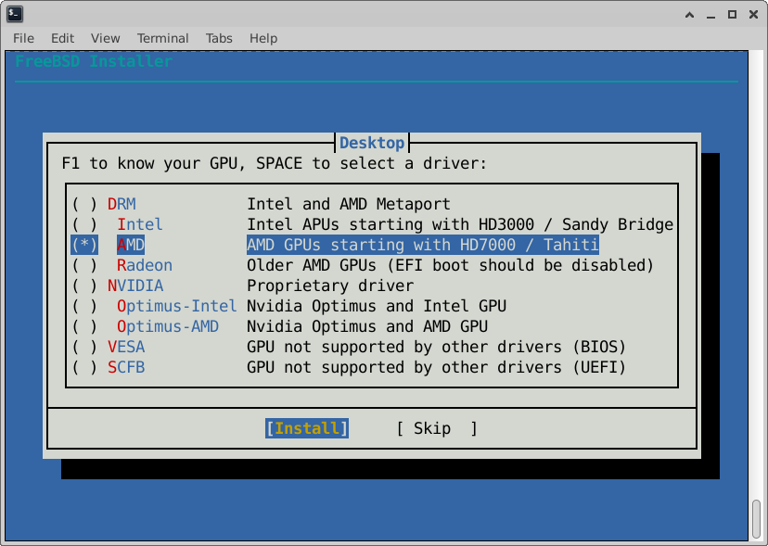Click 'Intel and AMD Metaport' description
768x546 pixels.
pyautogui.click(x=349, y=204)
